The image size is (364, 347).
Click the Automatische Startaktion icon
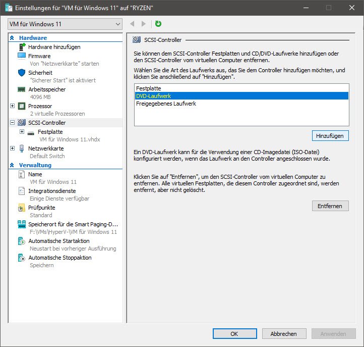[x=22, y=241]
